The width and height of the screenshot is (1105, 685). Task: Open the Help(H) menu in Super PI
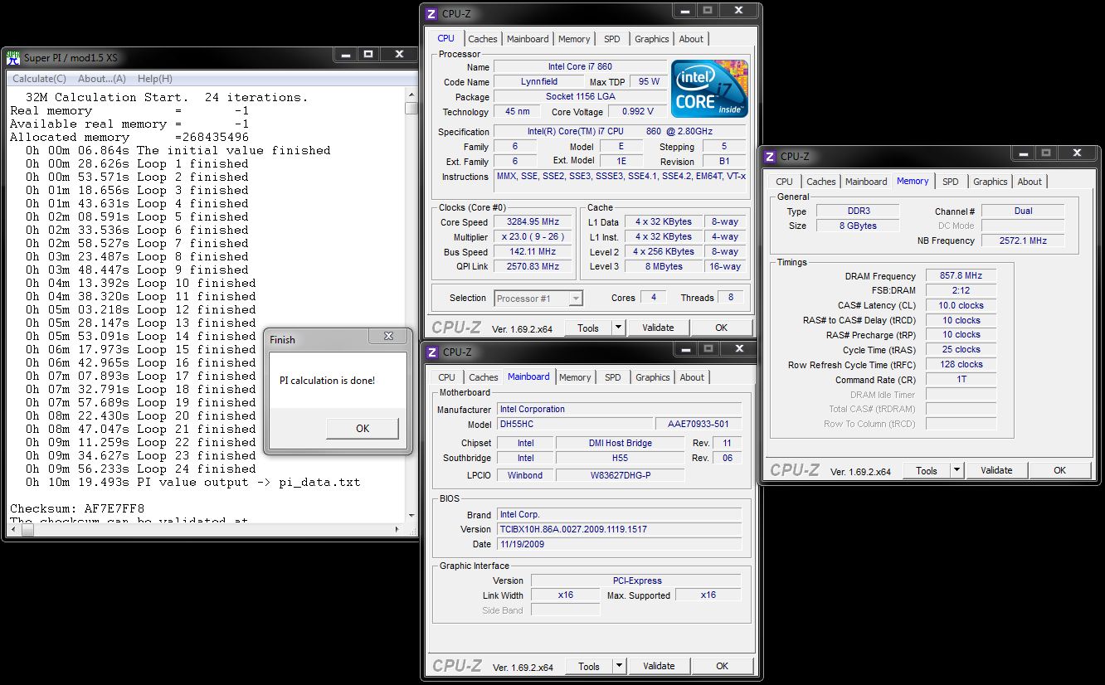pos(155,79)
